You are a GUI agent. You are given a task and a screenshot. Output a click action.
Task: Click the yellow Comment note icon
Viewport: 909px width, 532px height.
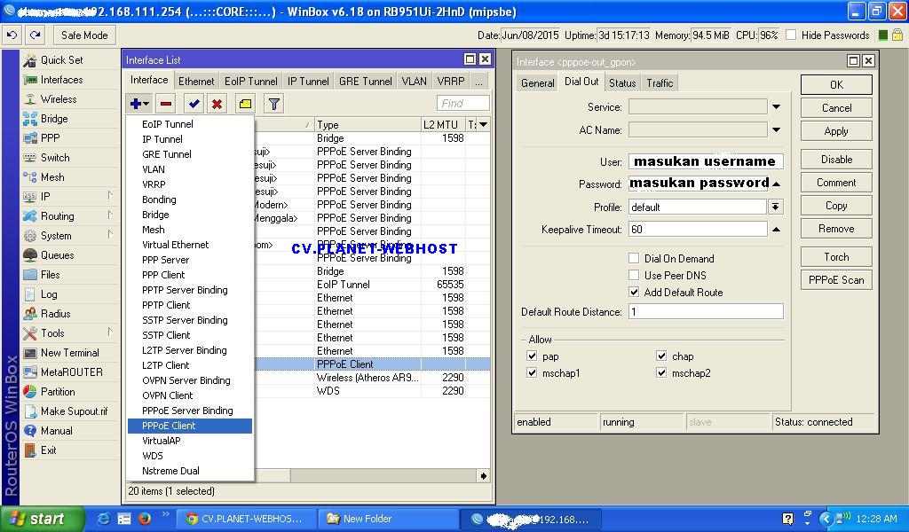(245, 104)
